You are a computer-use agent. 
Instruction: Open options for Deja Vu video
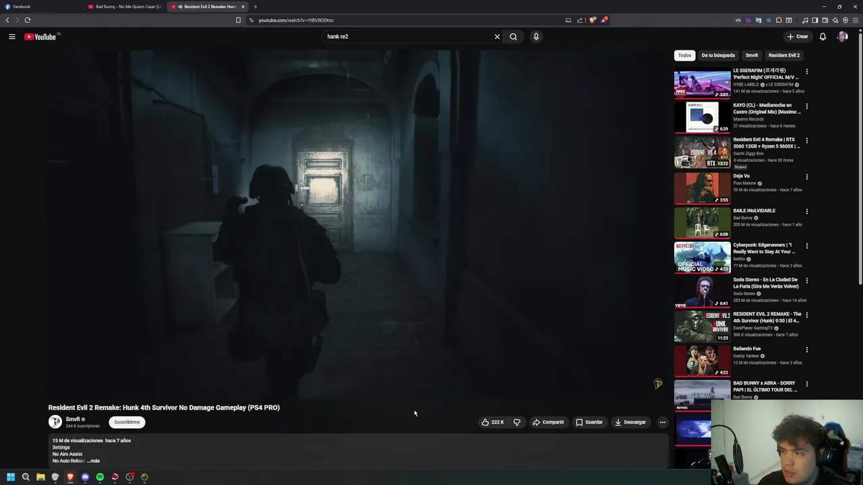click(x=806, y=177)
